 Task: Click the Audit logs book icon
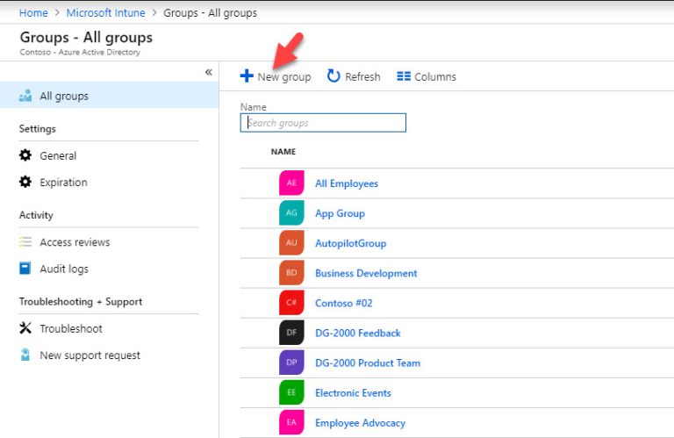click(25, 269)
